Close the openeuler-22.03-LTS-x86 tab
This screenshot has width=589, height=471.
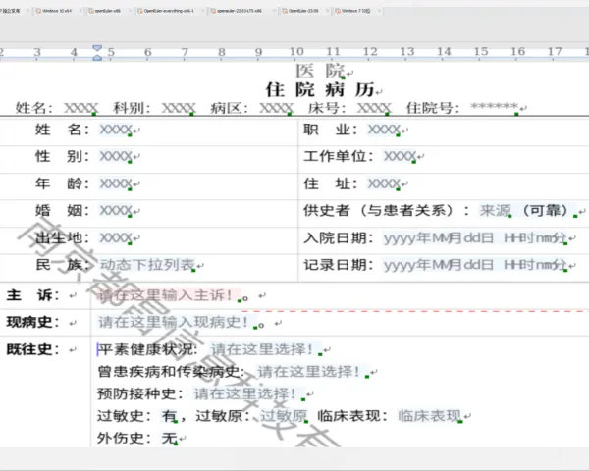pyautogui.click(x=274, y=11)
